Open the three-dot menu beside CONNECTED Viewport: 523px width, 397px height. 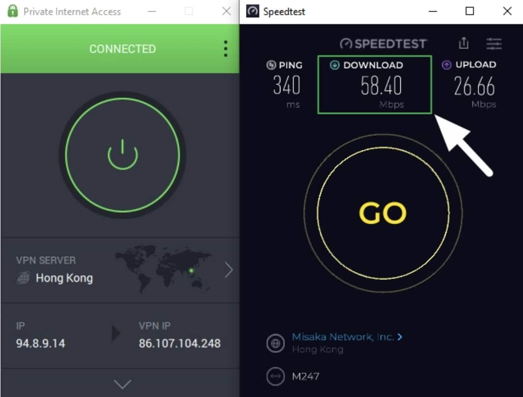226,49
